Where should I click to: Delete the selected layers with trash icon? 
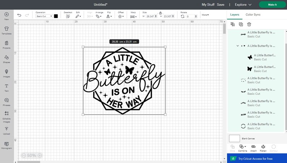coord(249,24)
